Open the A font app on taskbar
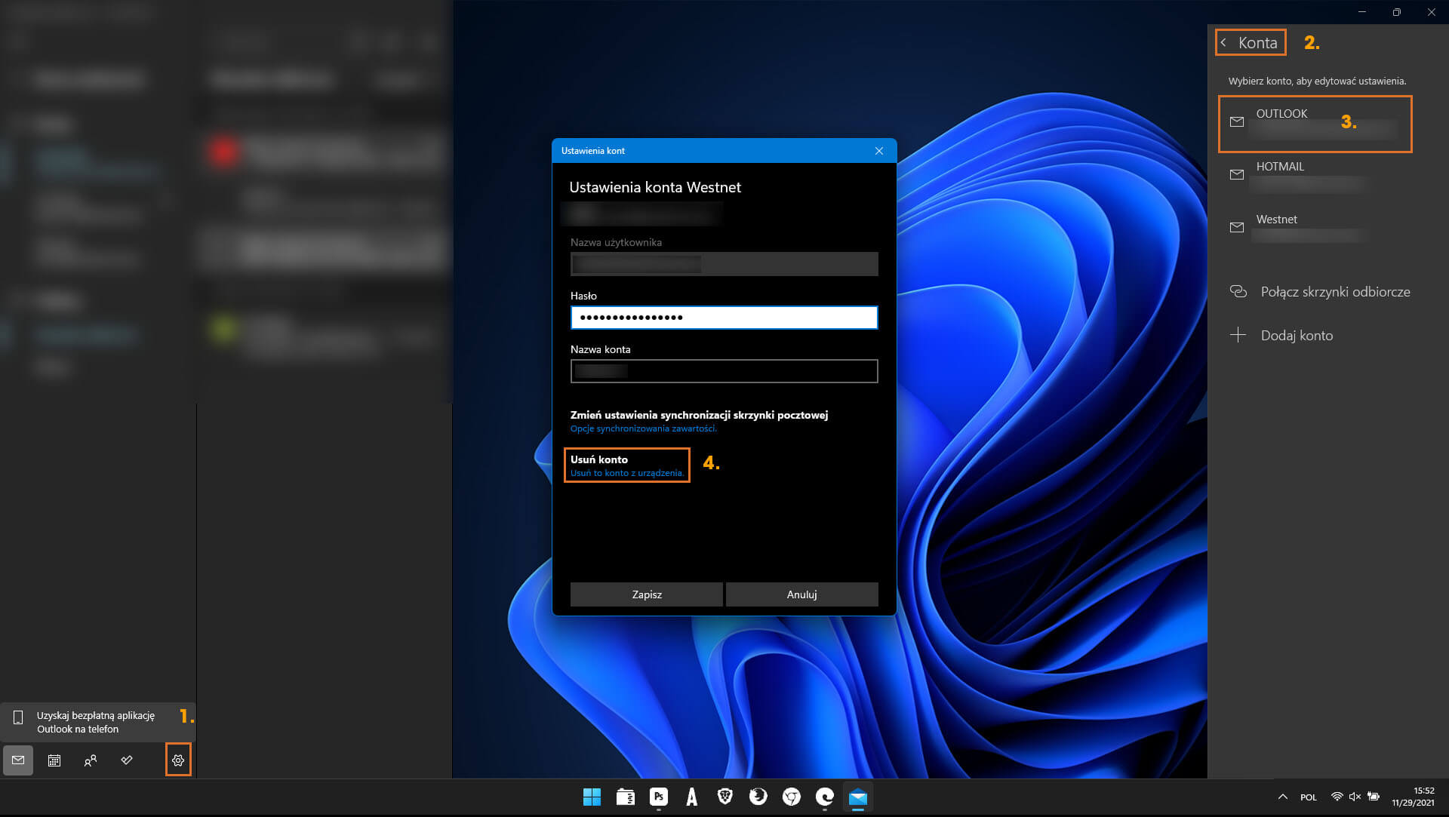1449x817 pixels. pyautogui.click(x=692, y=797)
